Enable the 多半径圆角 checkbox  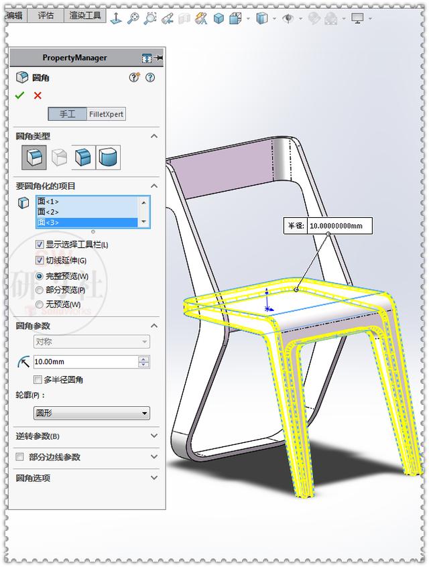pos(38,379)
